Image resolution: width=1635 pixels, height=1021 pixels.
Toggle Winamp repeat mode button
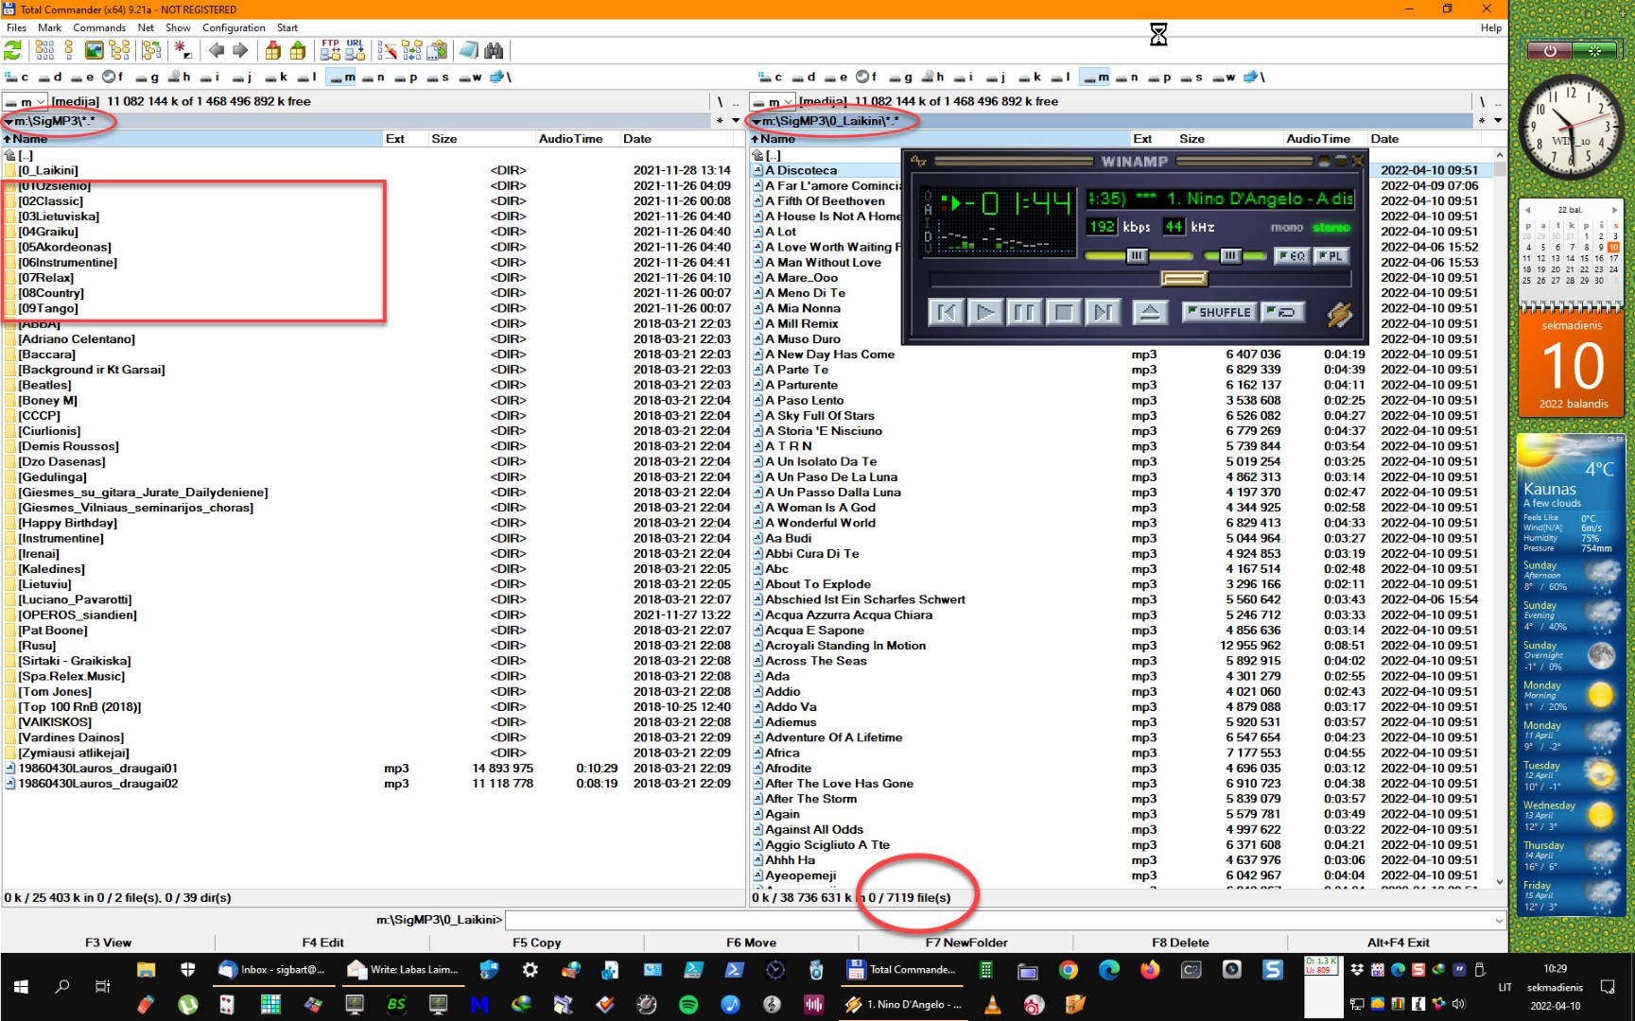coord(1284,312)
